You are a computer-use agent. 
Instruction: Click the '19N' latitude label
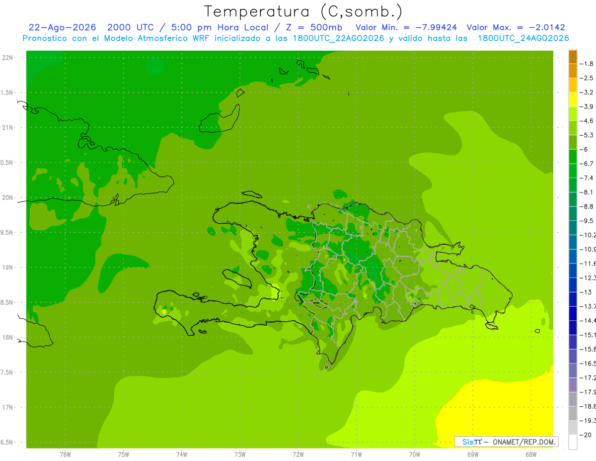pyautogui.click(x=8, y=268)
